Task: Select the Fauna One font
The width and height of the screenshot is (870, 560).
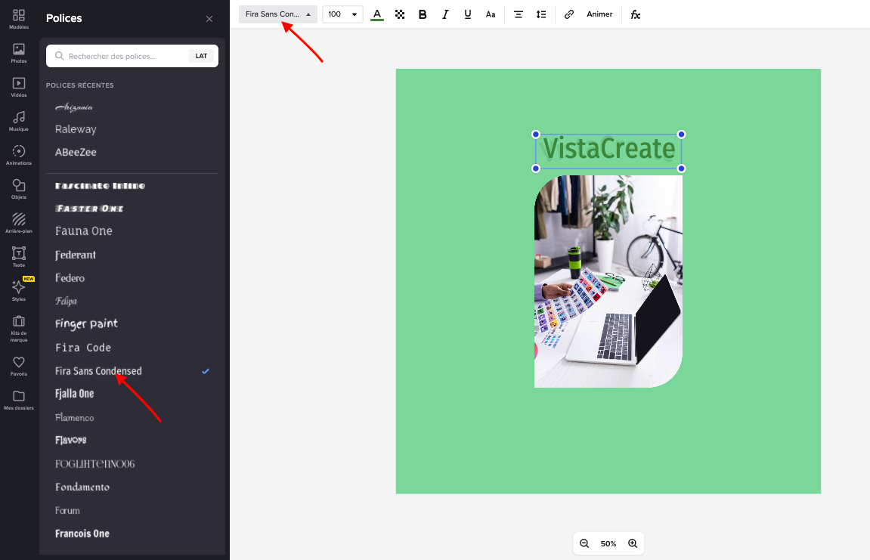Action: [x=83, y=231]
